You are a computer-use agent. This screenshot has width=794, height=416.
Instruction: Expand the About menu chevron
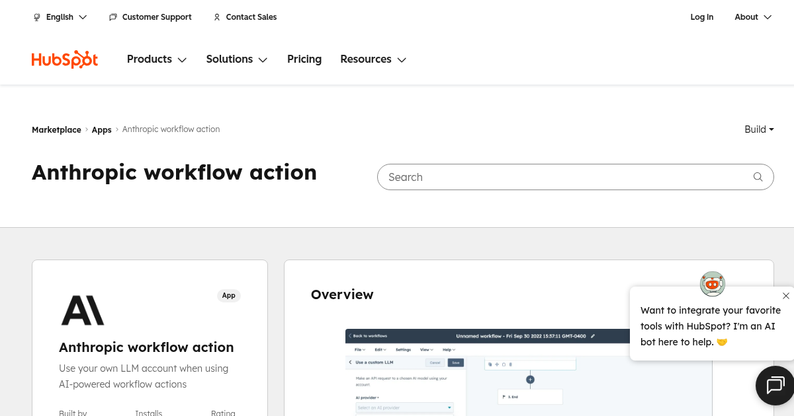[768, 17]
